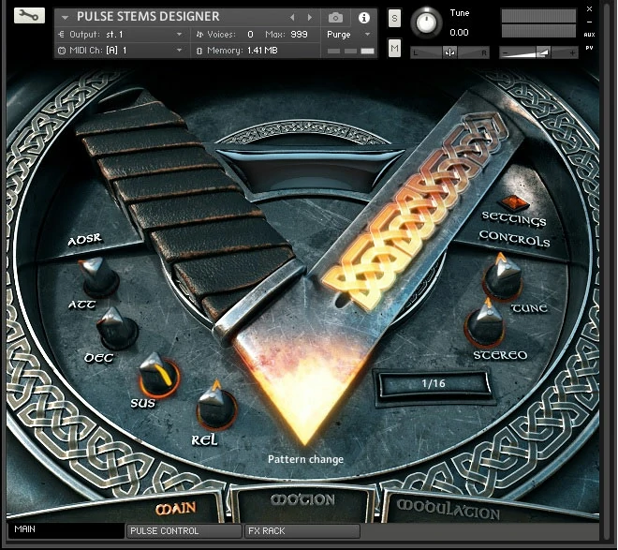Image resolution: width=618 pixels, height=550 pixels.
Task: Click the ATT knob
Action: [x=97, y=277]
